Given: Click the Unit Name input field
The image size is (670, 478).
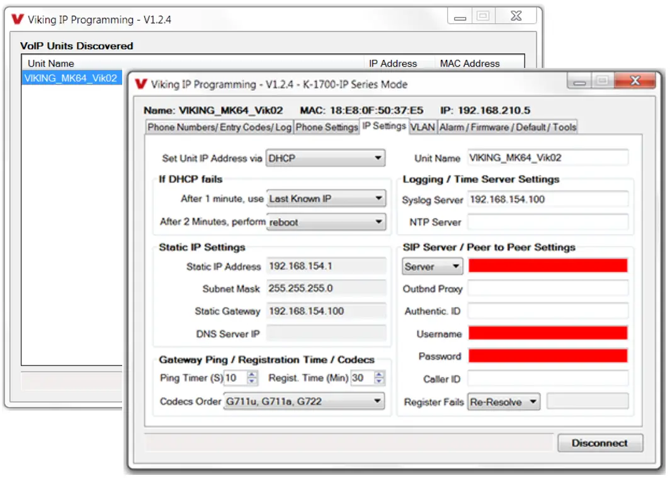Looking at the screenshot, I should coord(548,157).
